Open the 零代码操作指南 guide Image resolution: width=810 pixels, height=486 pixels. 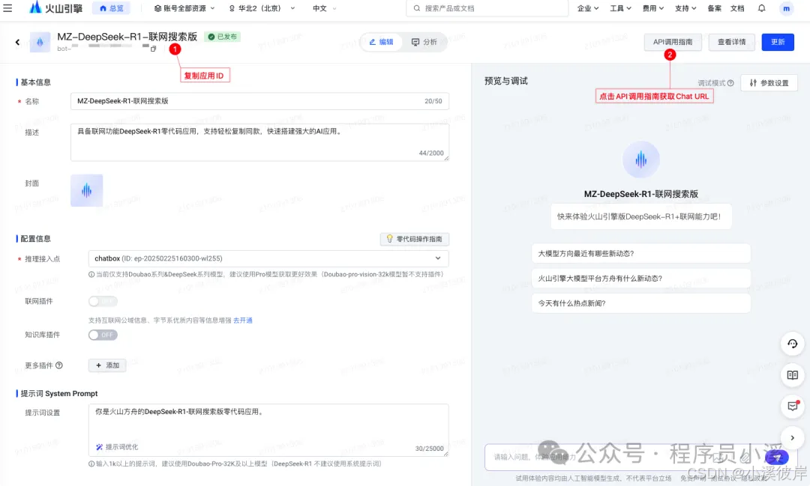click(x=415, y=239)
